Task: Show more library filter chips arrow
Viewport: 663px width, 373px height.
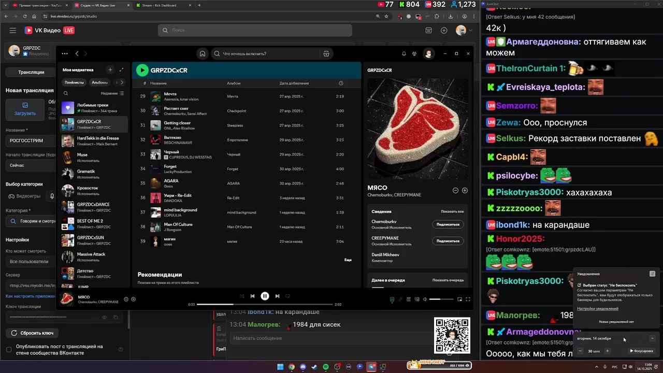Action: click(x=122, y=82)
